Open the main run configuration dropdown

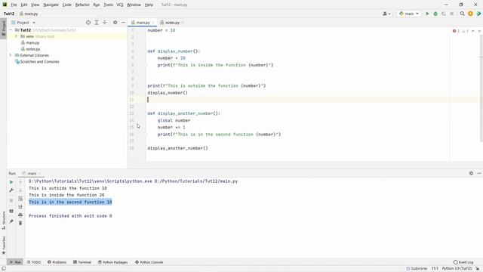click(x=409, y=14)
